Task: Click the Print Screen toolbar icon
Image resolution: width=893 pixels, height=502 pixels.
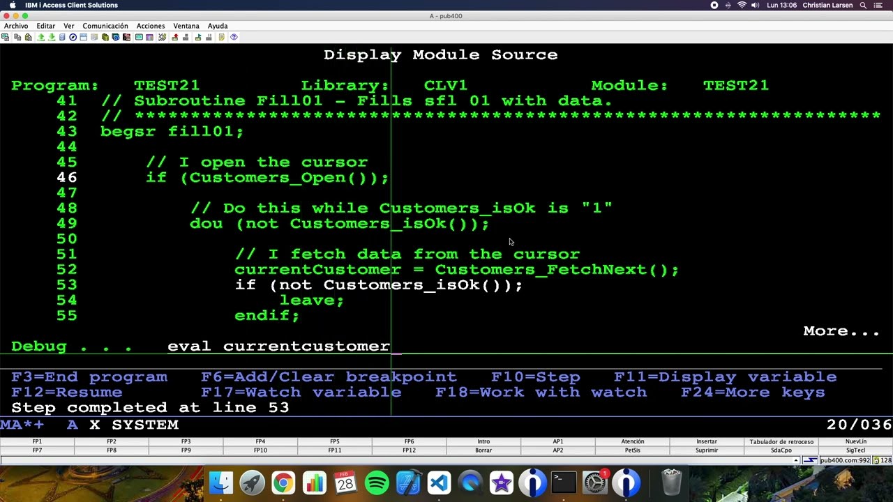Action: point(5,37)
